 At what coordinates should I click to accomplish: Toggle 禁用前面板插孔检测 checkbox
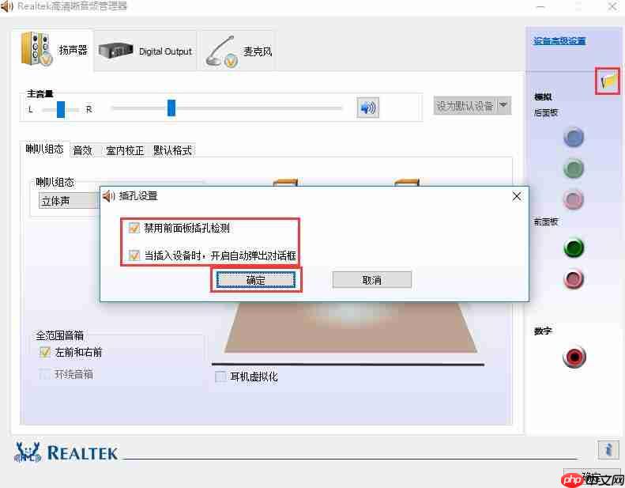(x=134, y=228)
